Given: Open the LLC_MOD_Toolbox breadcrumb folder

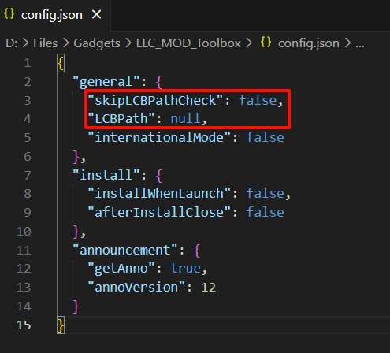Looking at the screenshot, I should tap(188, 43).
